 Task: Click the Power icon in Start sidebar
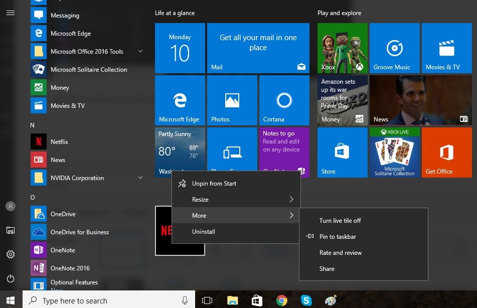point(11,278)
